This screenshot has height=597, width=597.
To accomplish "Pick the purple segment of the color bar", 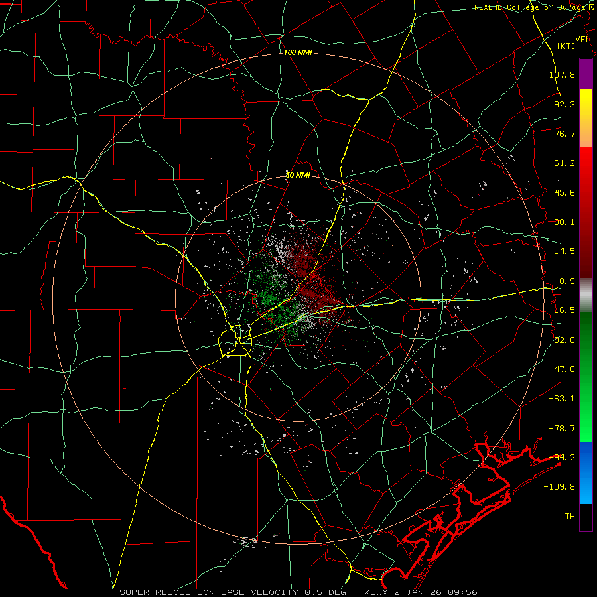I will point(586,74).
